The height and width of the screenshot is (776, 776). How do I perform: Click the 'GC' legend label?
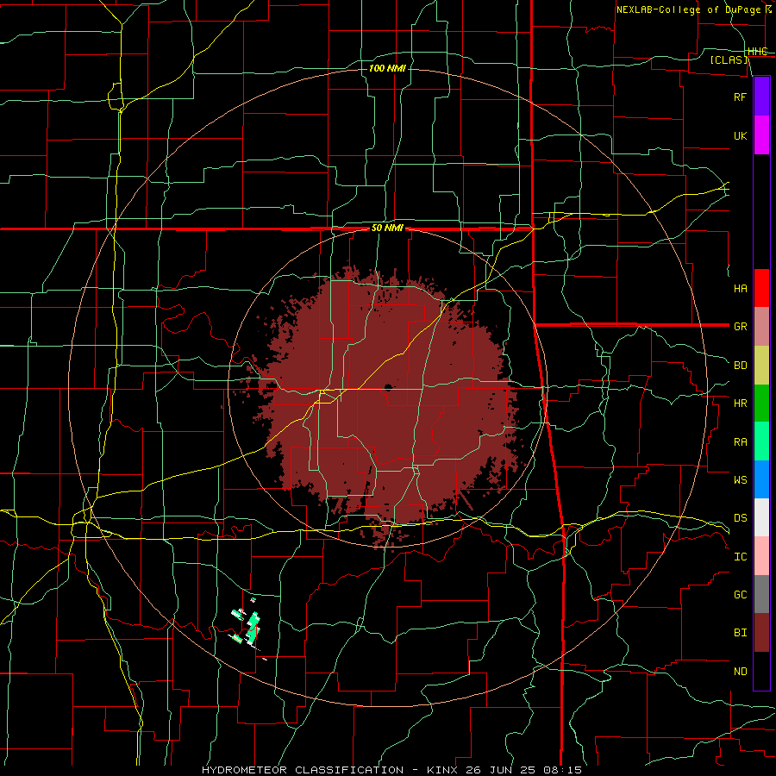(740, 594)
